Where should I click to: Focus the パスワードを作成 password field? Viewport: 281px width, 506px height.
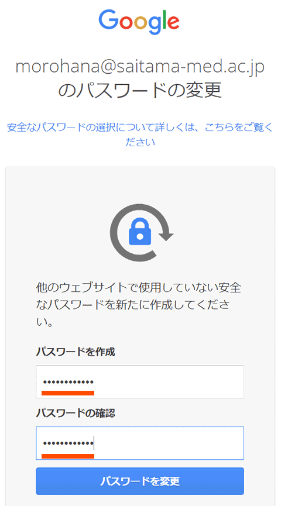tap(140, 382)
